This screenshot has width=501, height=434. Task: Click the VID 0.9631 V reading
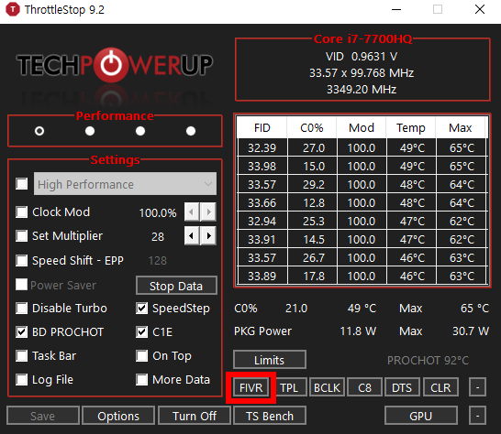coord(362,57)
